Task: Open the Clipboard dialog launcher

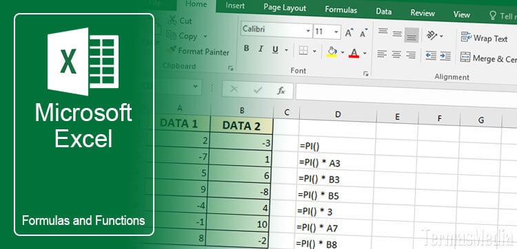Action: 230,68
